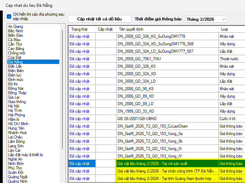Toggle checkbox for showing merged localities only
Screen dimensions: 245x183
[x=9, y=16]
